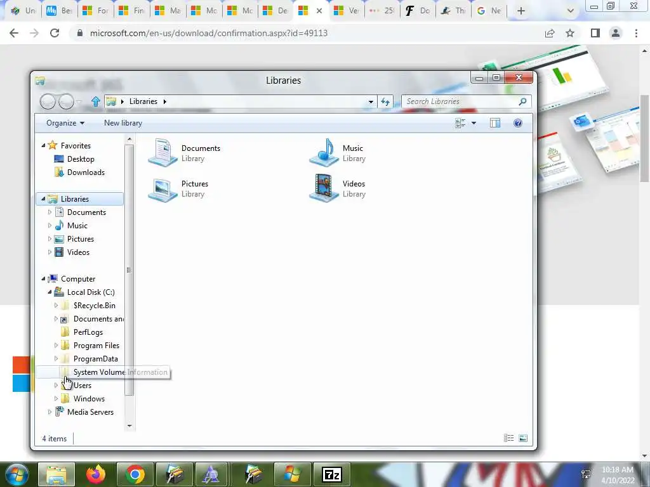Image resolution: width=650 pixels, height=487 pixels.
Task: Close the active Chrome tab
Action: click(319, 11)
